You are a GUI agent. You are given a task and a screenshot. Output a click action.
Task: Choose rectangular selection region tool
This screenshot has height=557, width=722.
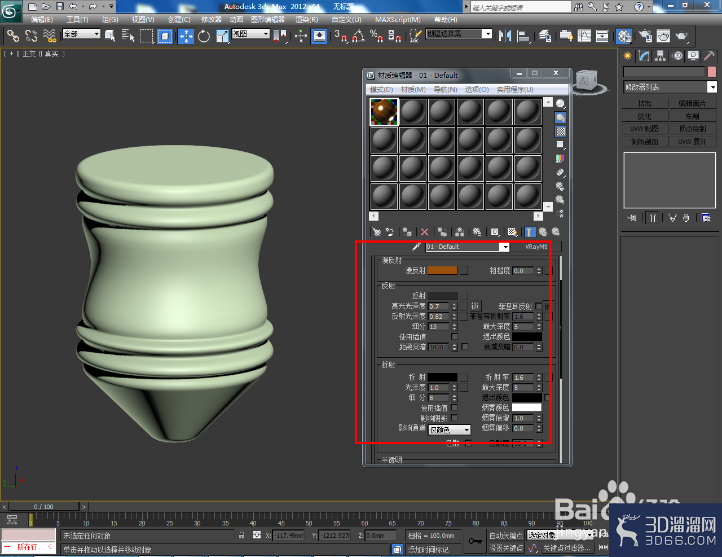point(146,36)
